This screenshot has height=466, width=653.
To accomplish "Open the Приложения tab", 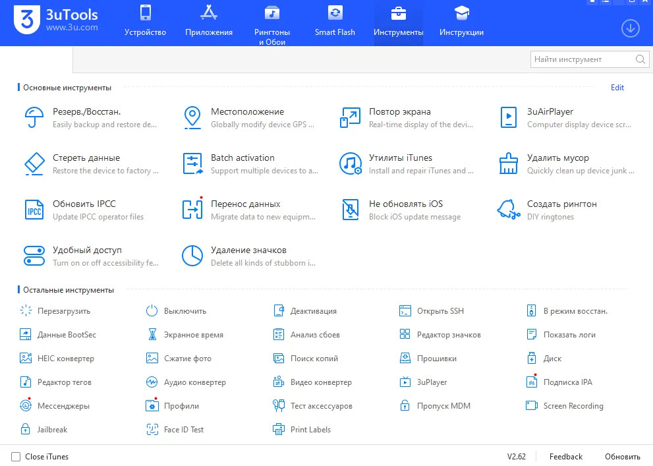I will [209, 22].
